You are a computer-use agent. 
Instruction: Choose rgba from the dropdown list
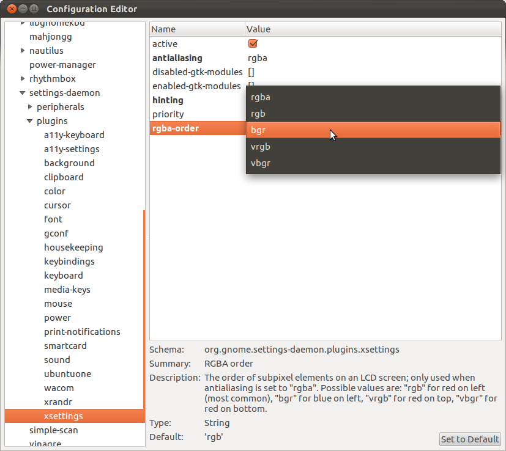[373, 97]
